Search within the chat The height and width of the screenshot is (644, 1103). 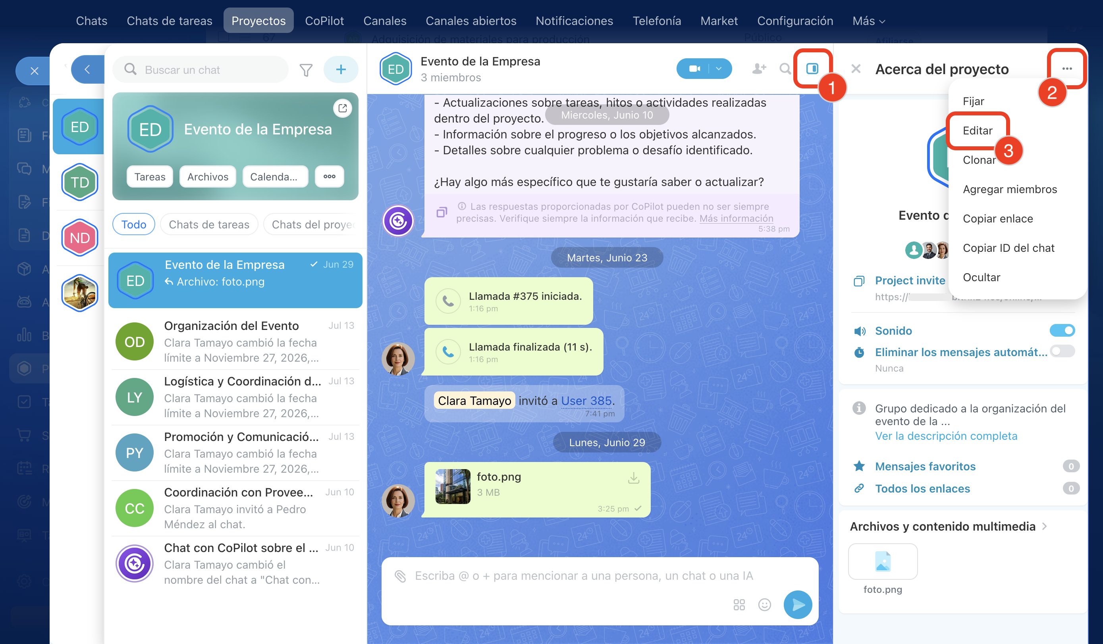785,69
